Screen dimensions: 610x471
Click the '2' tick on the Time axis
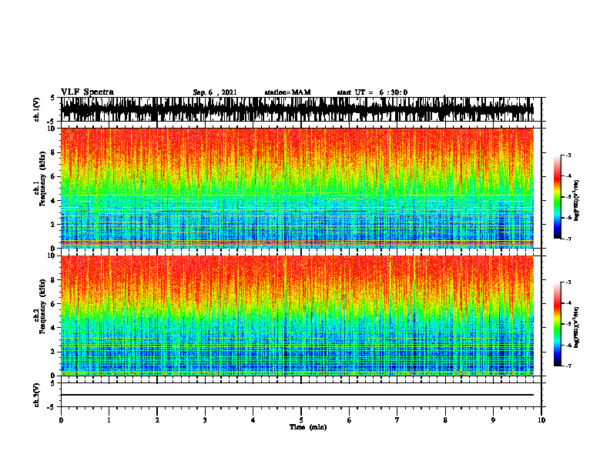click(157, 420)
